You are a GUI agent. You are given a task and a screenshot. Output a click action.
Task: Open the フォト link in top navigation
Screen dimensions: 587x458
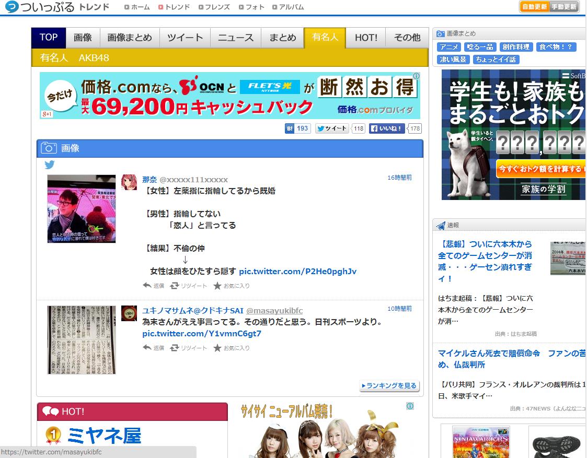(251, 7)
